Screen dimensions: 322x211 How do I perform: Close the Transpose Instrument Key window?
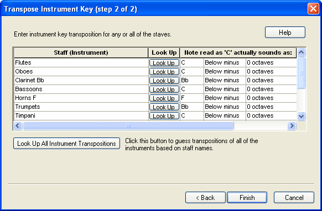click(x=313, y=9)
